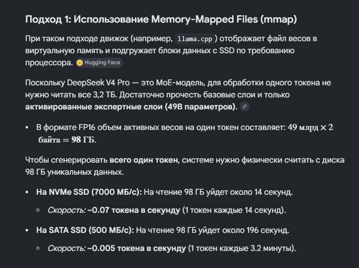
Task: Click the bullet marker before "В формате FP16"
Action: click(27, 127)
